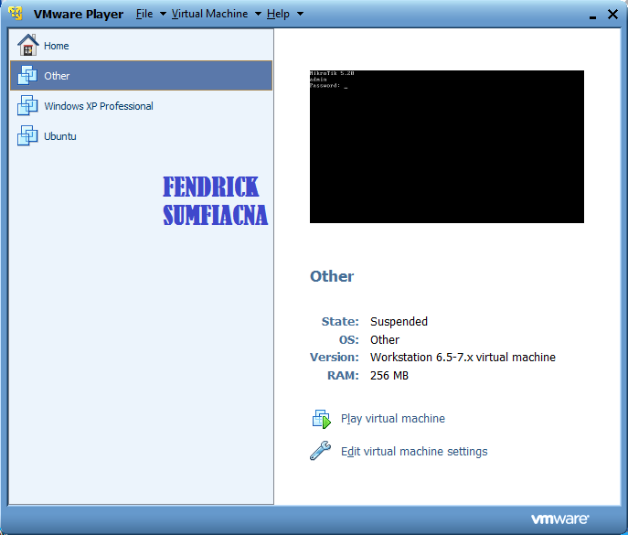Close the VMware Player window
Image resolution: width=628 pixels, height=535 pixels.
coord(611,15)
